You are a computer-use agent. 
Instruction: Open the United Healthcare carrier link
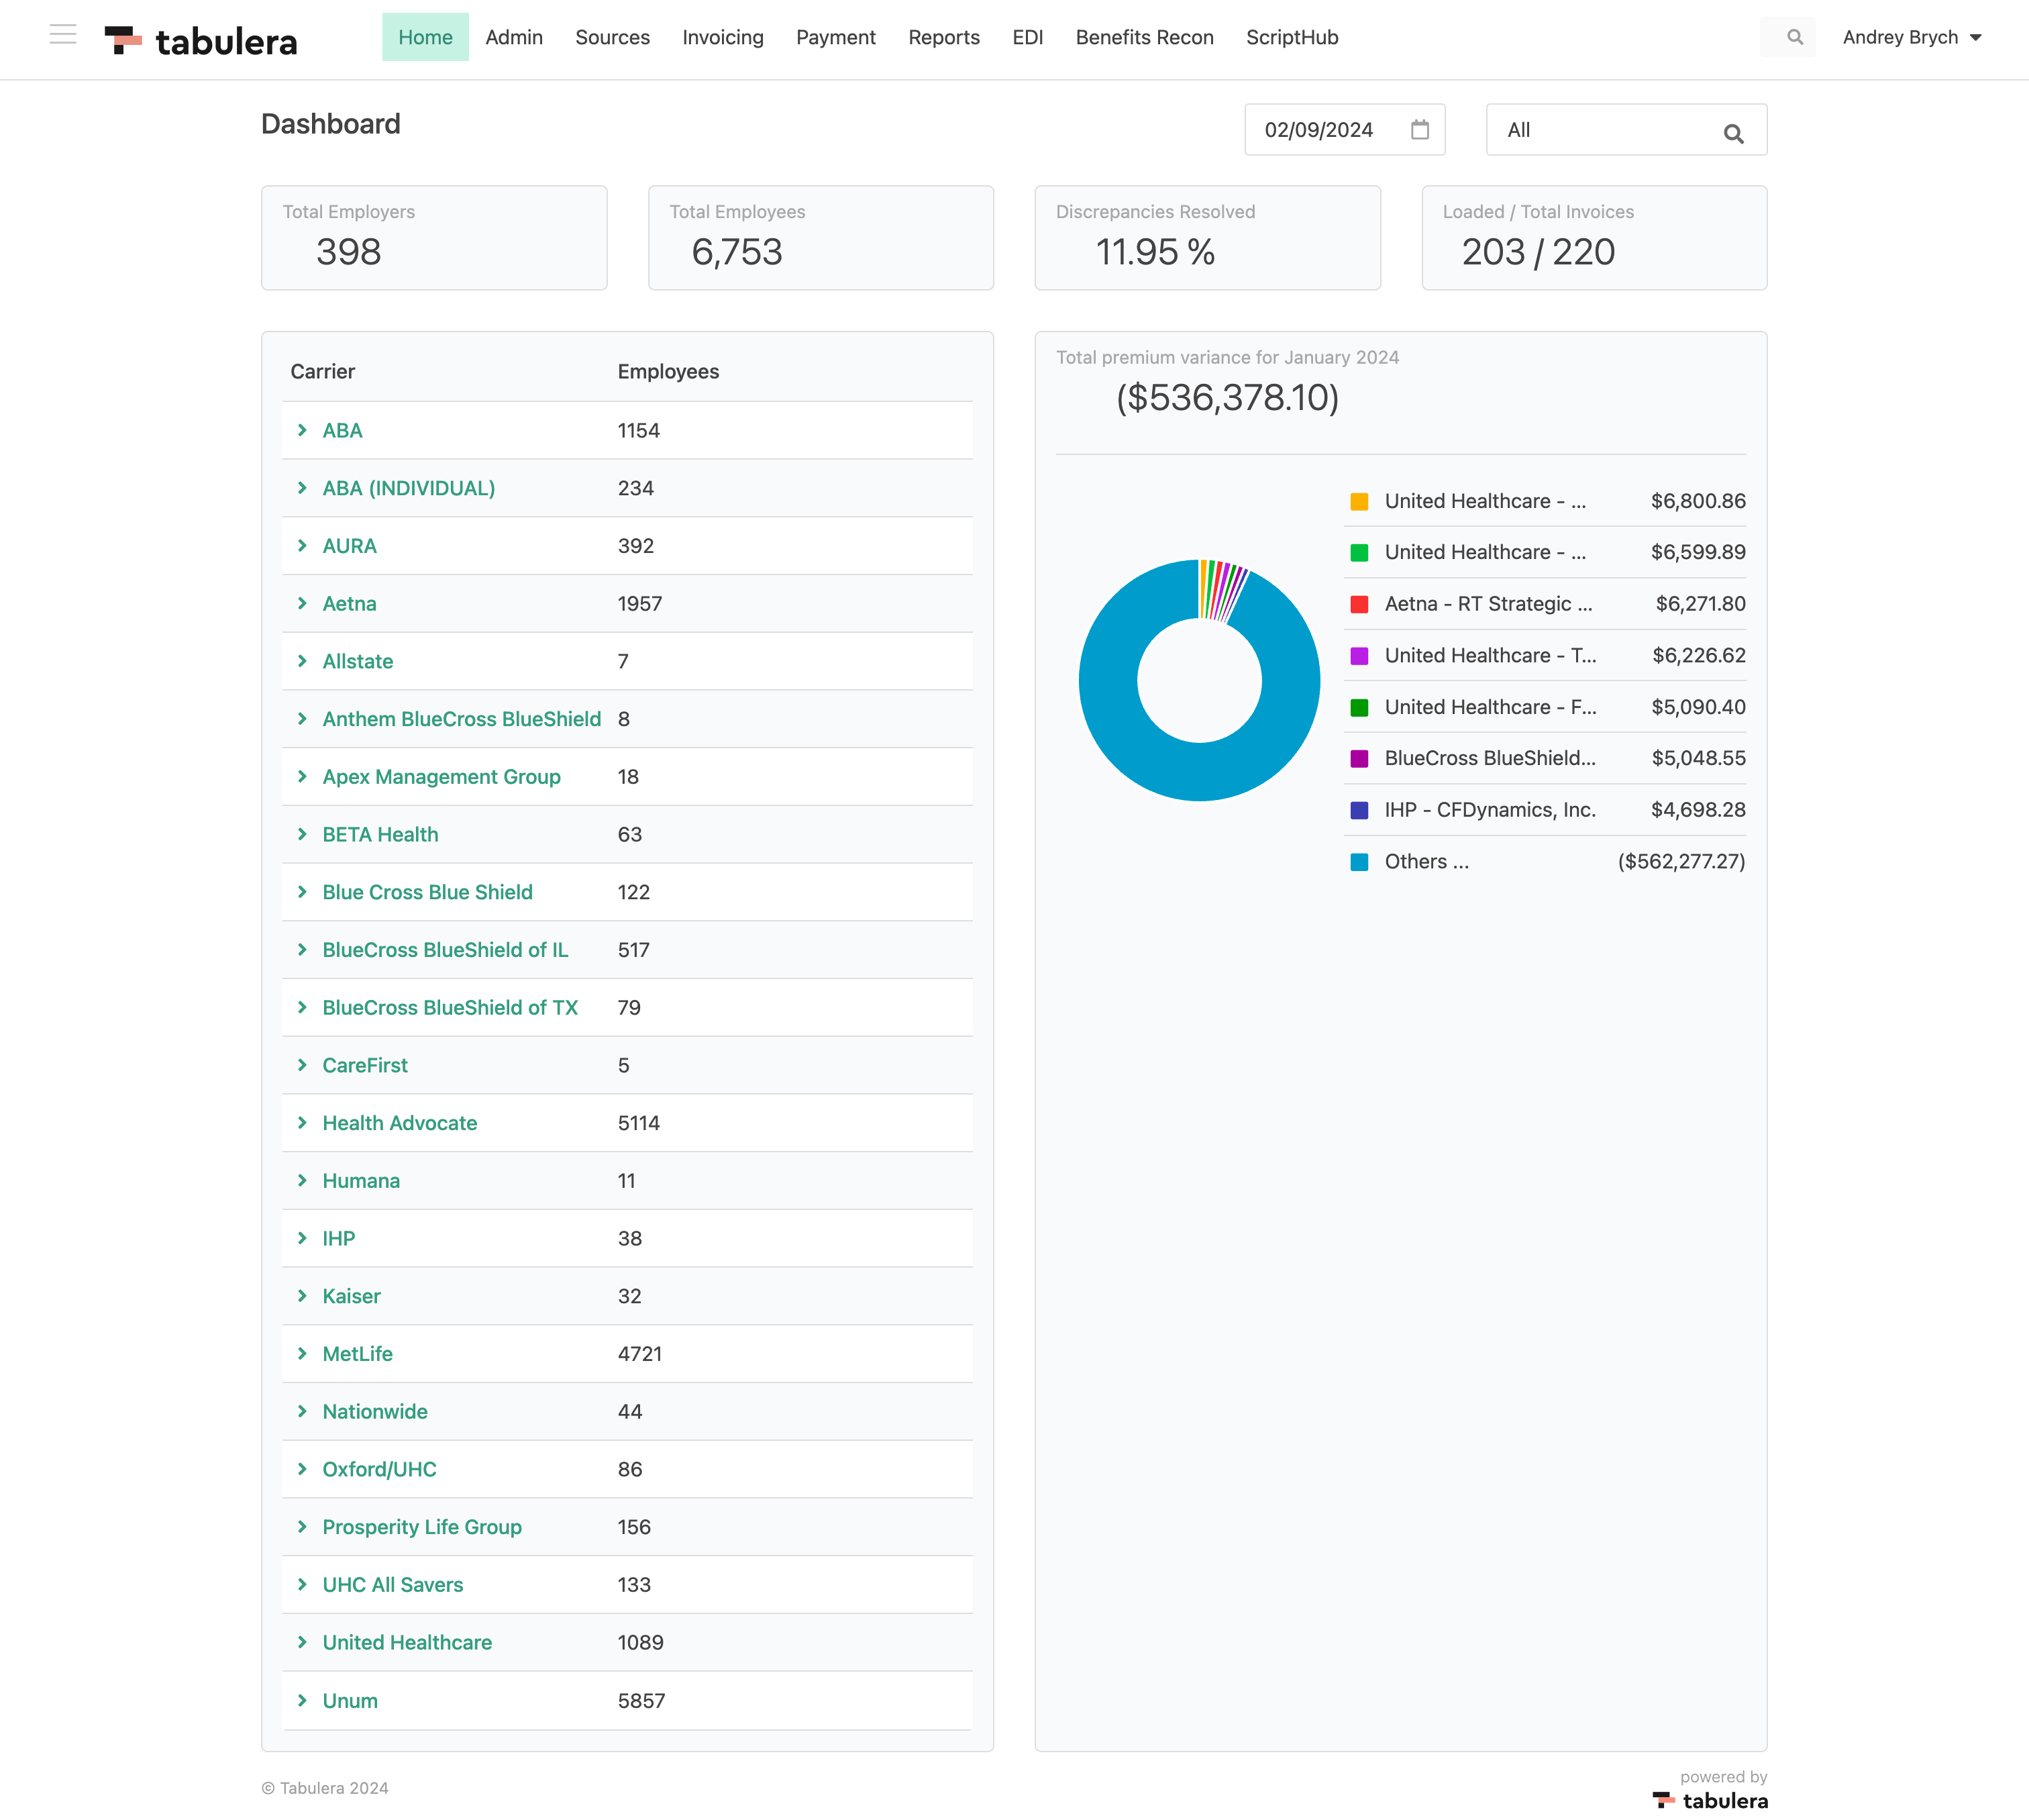(407, 1642)
